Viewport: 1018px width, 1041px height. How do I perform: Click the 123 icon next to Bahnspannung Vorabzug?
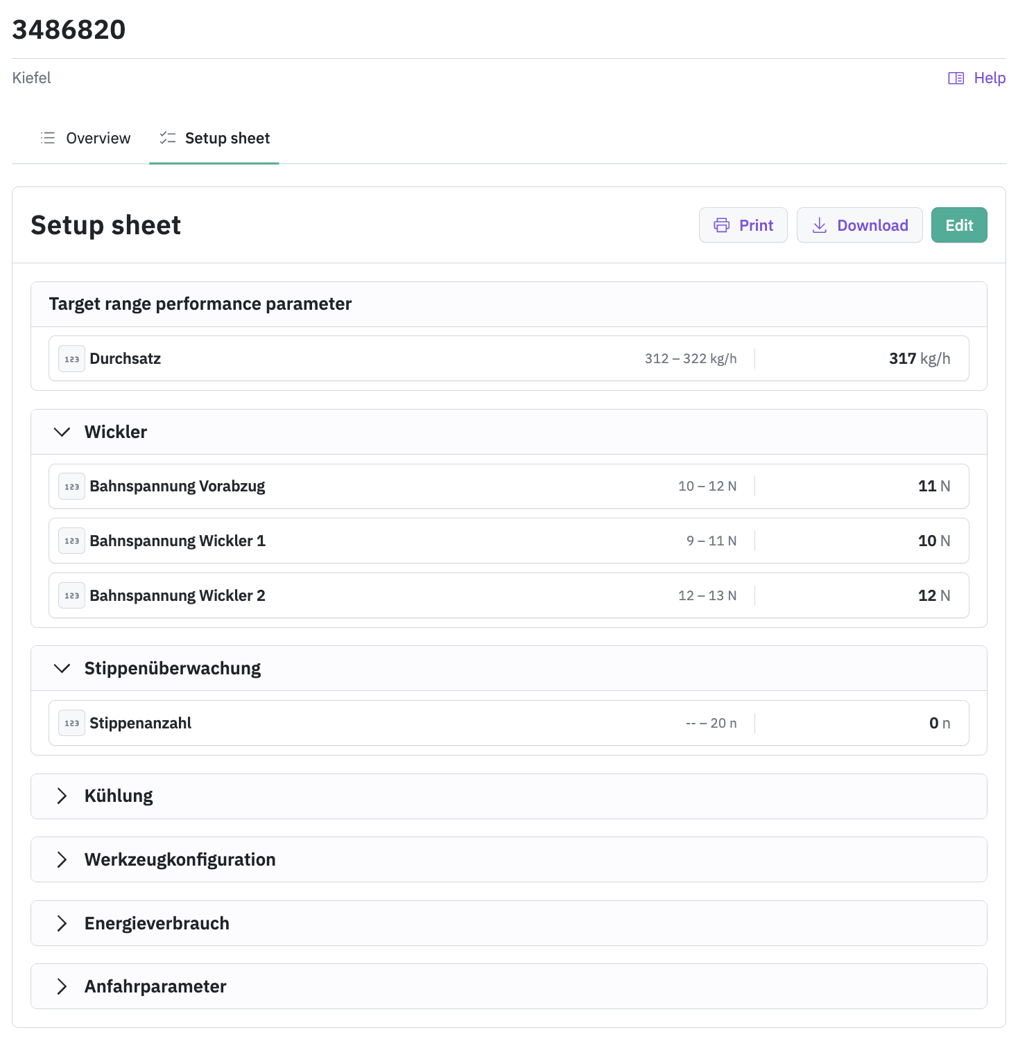pyautogui.click(x=71, y=487)
